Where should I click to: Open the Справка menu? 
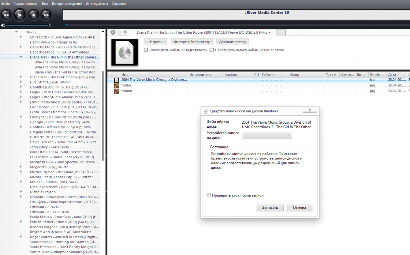coord(119,4)
